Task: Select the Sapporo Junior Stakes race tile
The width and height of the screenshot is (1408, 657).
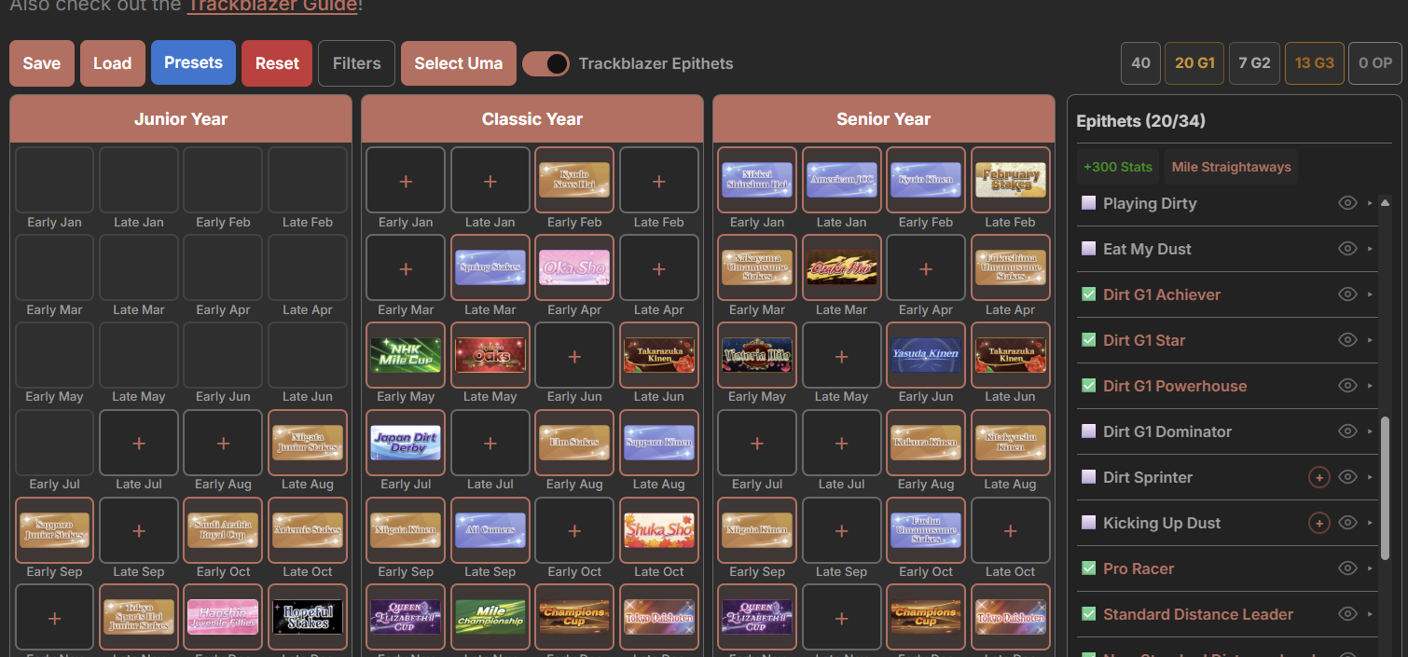Action: [x=54, y=530]
